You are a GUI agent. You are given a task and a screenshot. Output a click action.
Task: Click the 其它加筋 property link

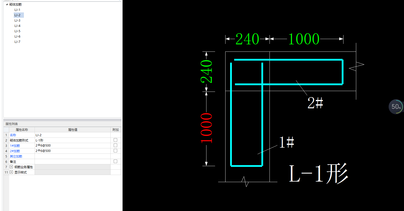tap(16, 156)
